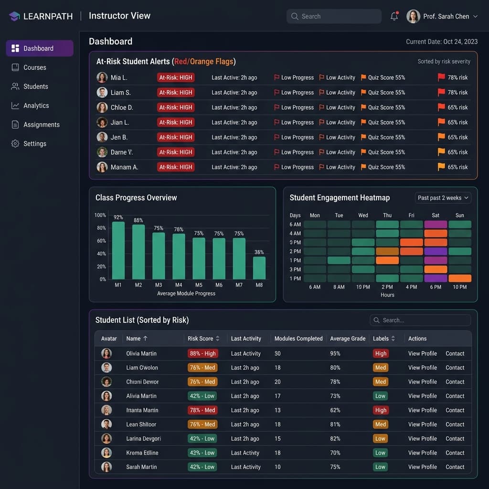The height and width of the screenshot is (489, 489).
Task: Click Krema Edline's name
Action: pos(142,453)
